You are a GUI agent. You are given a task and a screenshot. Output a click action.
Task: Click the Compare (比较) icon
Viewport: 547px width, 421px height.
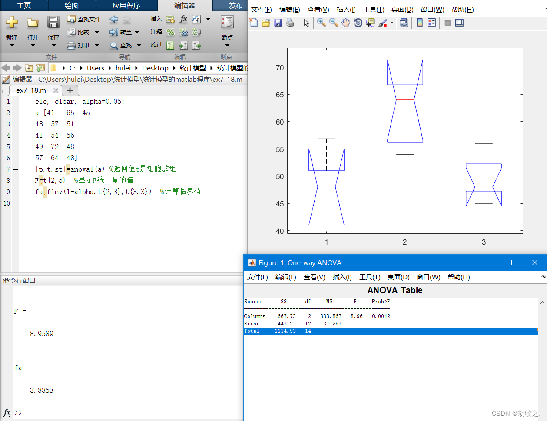click(x=71, y=32)
